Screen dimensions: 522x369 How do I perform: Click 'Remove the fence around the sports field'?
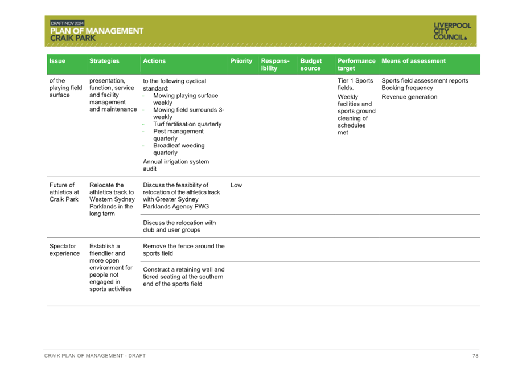[x=183, y=250]
